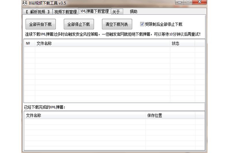Click the 清空下载列表 button
The width and height of the screenshot is (230, 153).
(x=117, y=24)
